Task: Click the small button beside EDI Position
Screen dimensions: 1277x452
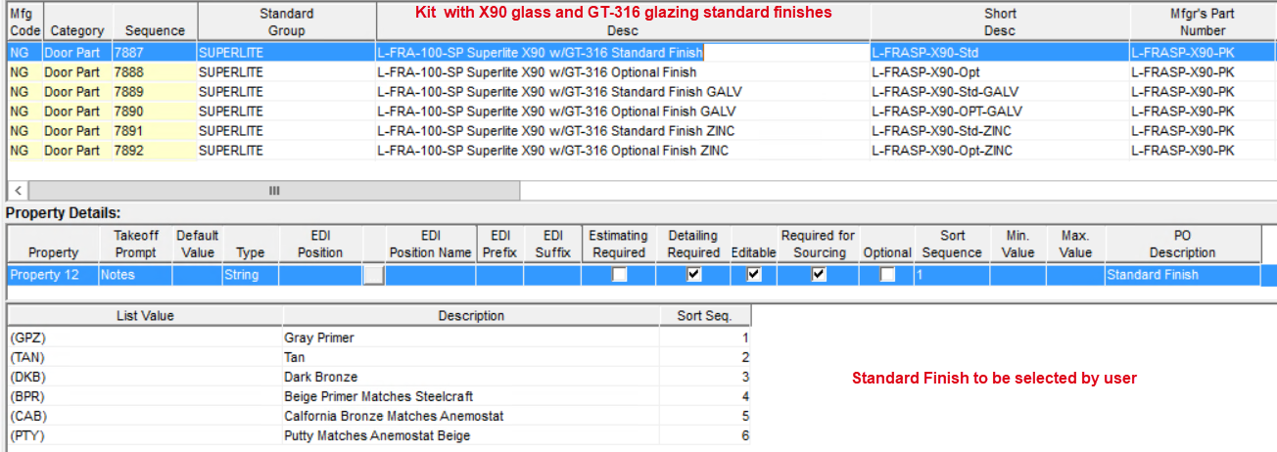Action: coord(373,276)
